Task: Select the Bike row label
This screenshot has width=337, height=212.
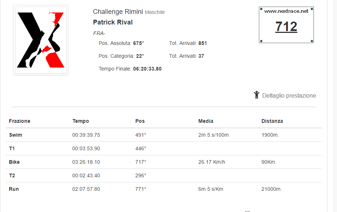Action: tap(14, 162)
